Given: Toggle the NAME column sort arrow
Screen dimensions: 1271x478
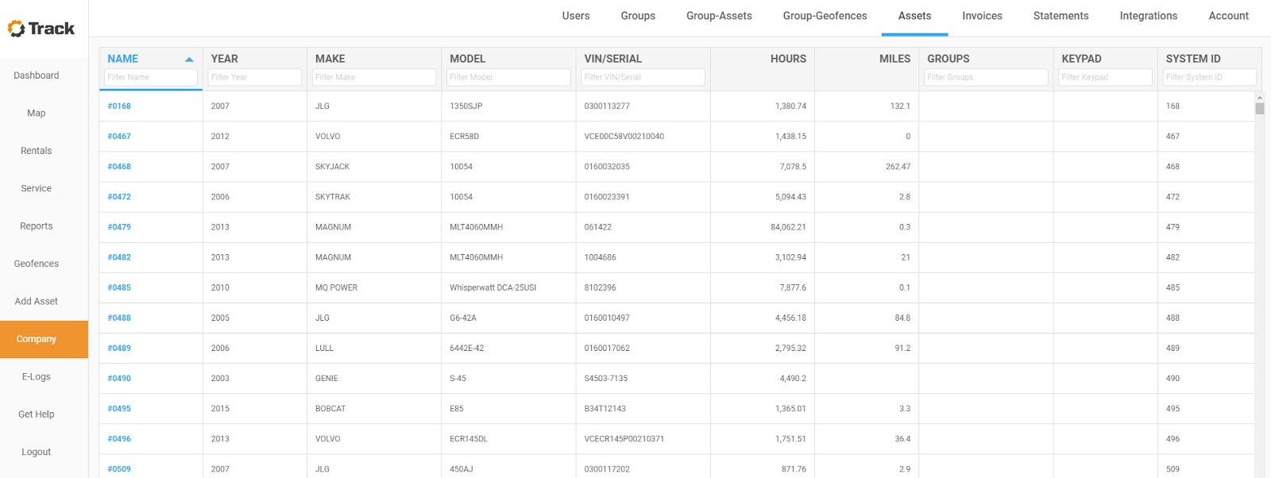Looking at the screenshot, I should [x=189, y=60].
